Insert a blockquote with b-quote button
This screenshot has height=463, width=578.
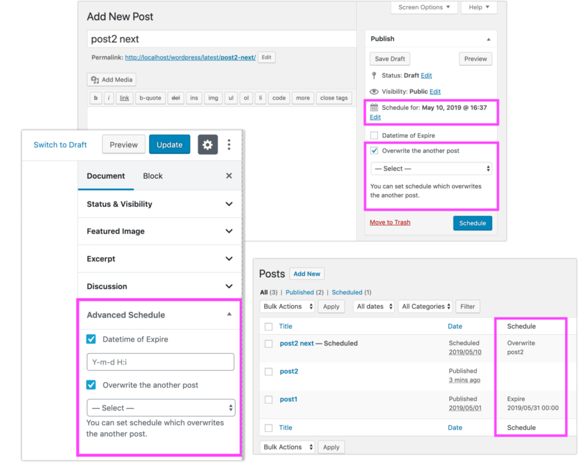[150, 98]
